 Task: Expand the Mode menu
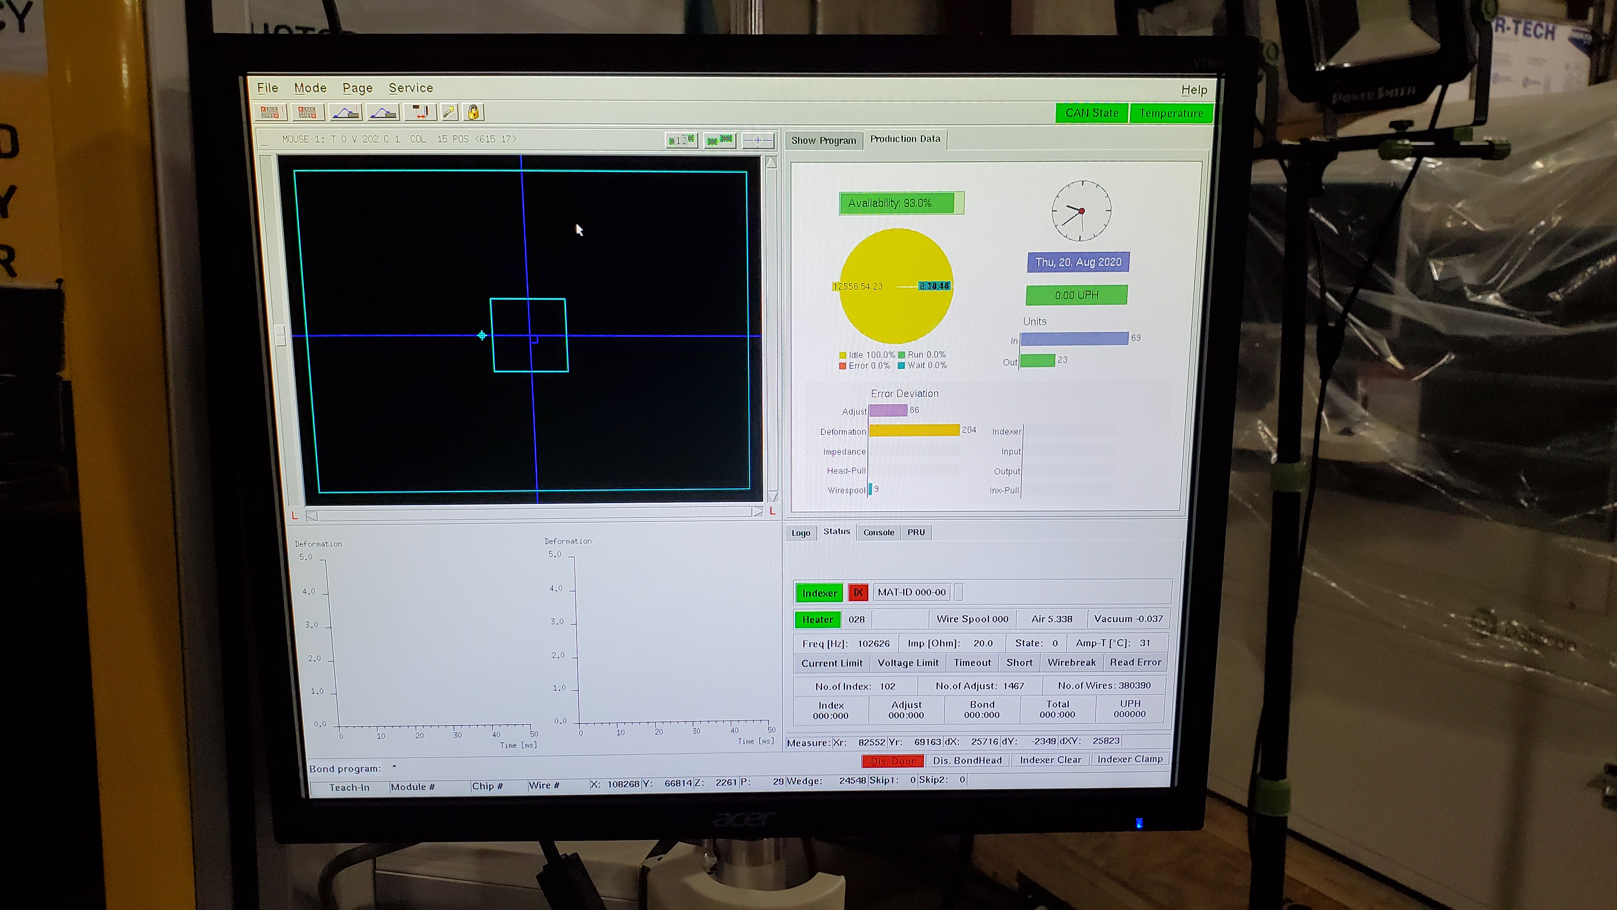[310, 88]
